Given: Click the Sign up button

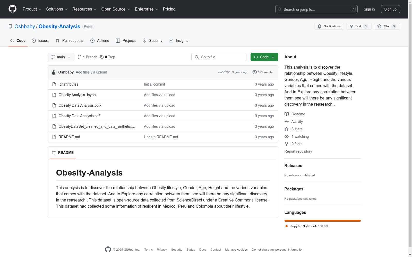Looking at the screenshot, I should [x=390, y=9].
